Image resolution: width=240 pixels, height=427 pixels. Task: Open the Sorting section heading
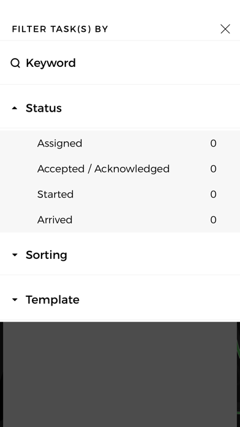(x=47, y=255)
